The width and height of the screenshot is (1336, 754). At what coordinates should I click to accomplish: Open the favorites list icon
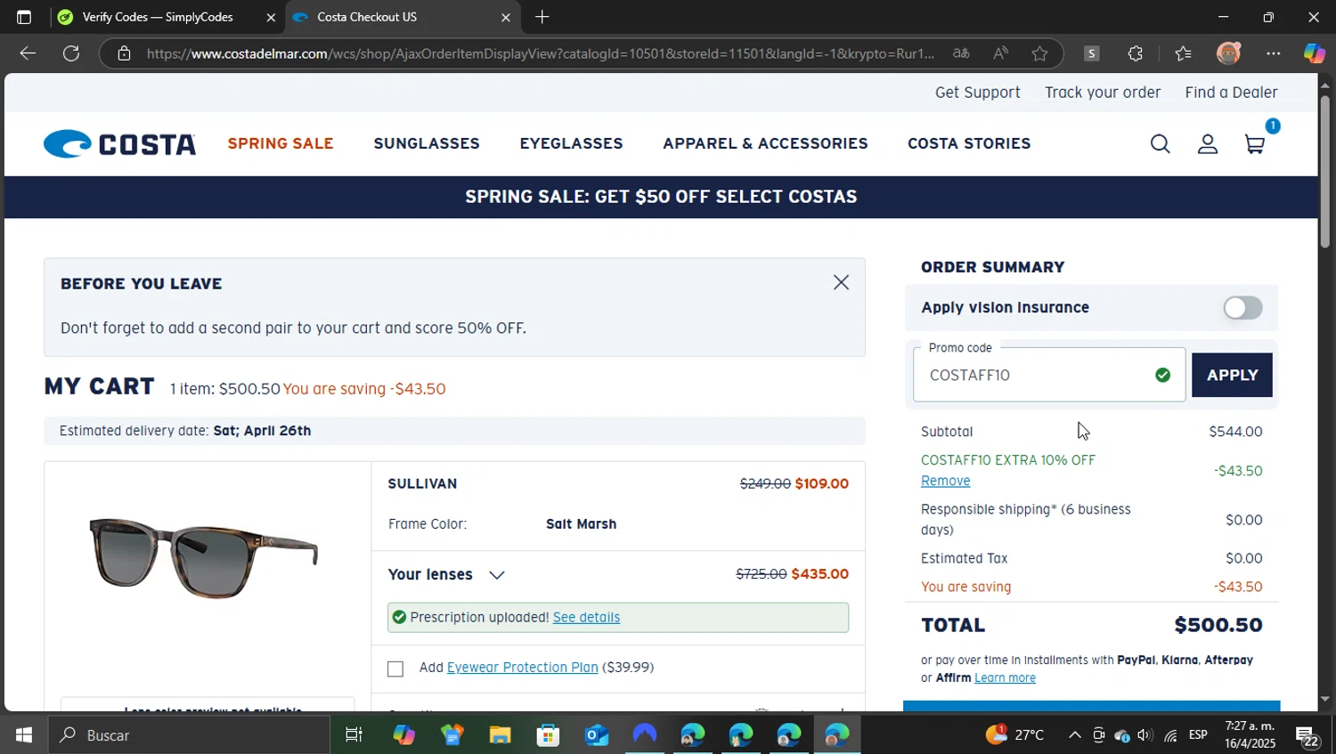click(1183, 53)
